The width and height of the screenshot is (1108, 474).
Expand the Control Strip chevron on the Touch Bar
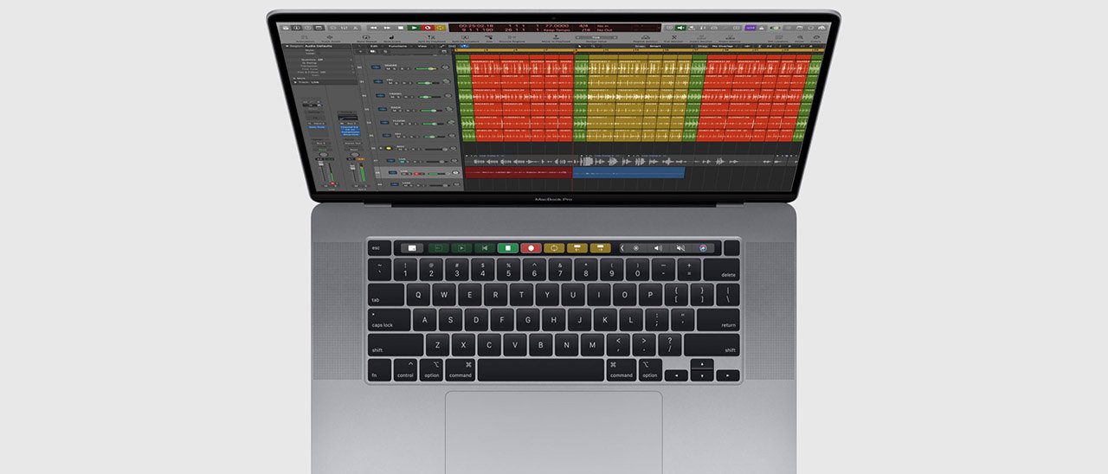[x=622, y=247]
